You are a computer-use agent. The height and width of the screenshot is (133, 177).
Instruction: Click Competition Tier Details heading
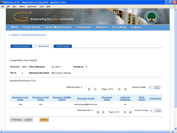tap(23, 60)
